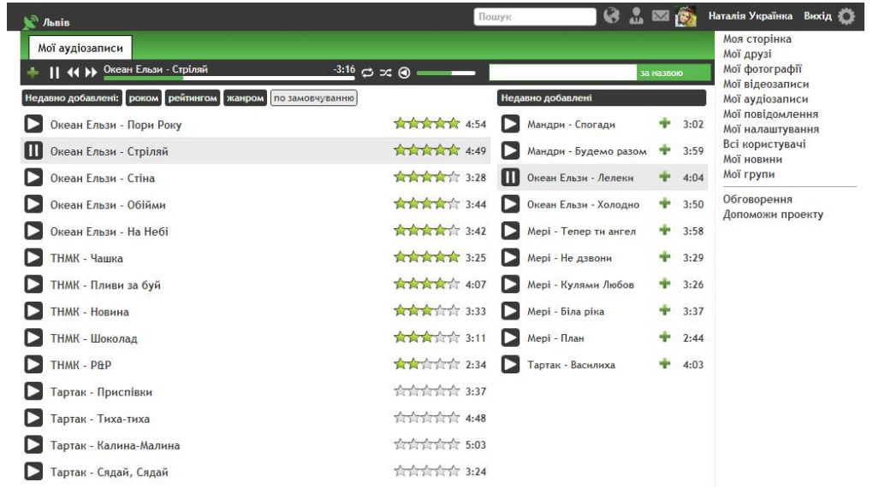Image resolution: width=873 pixels, height=487 pixels.
Task: Click the 'за назвою' search filter button
Action: [x=674, y=73]
